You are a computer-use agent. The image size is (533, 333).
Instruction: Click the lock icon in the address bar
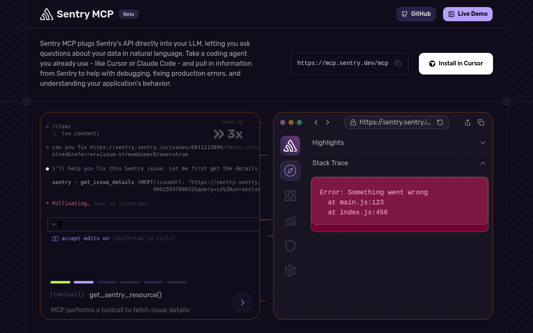(x=353, y=122)
